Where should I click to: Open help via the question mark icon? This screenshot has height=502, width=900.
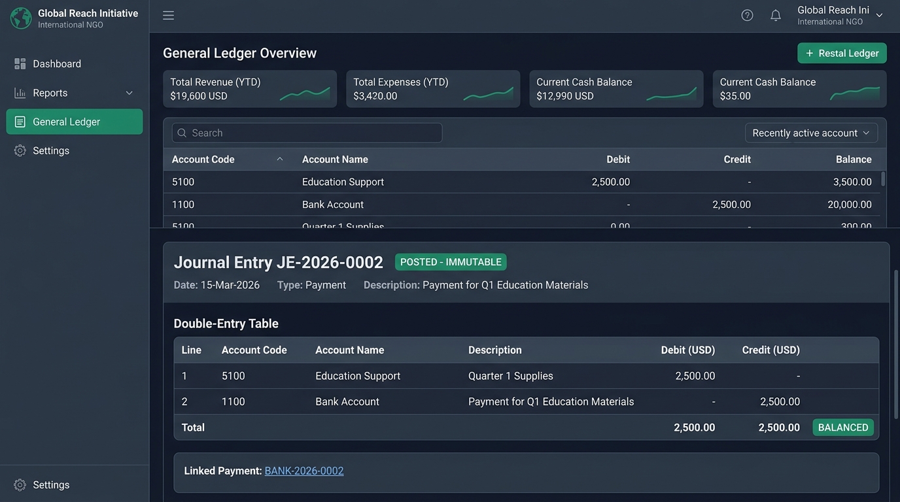point(747,15)
